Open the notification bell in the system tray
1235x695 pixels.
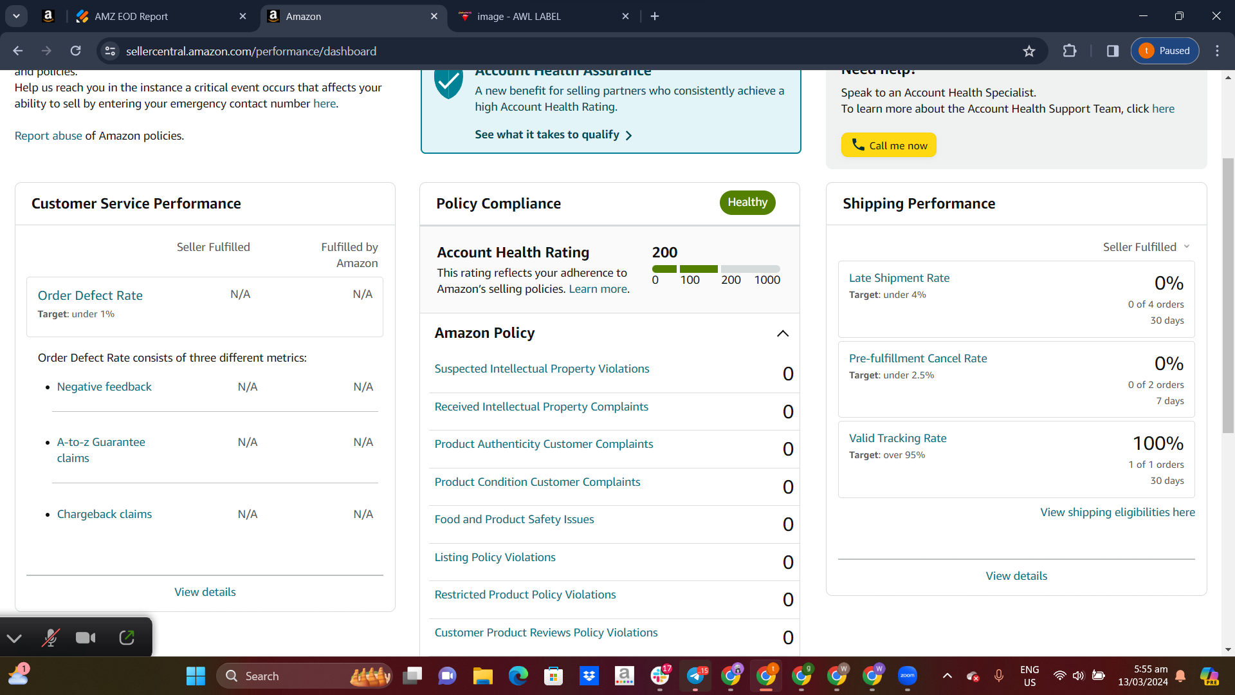point(1180,676)
